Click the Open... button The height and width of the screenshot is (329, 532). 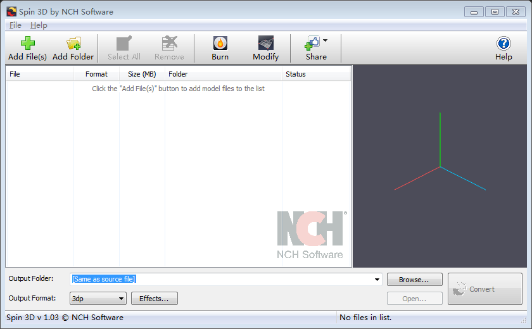pyautogui.click(x=415, y=299)
